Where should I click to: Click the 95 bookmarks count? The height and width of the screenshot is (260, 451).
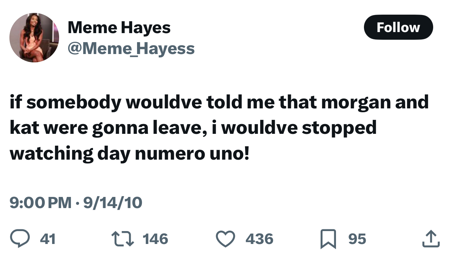357,239
